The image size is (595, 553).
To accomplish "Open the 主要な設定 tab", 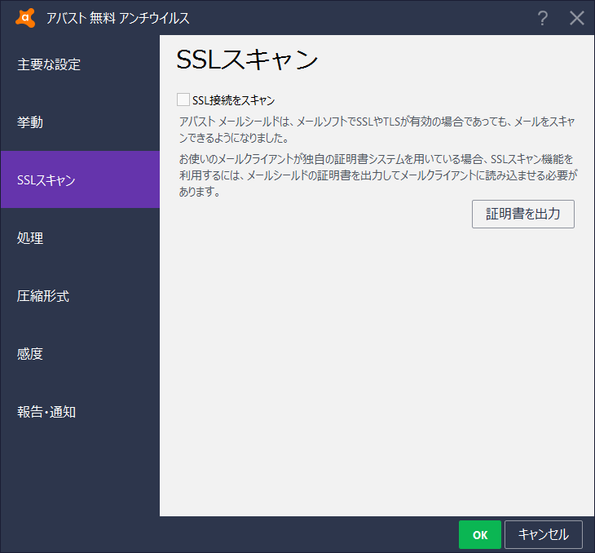I will point(80,64).
